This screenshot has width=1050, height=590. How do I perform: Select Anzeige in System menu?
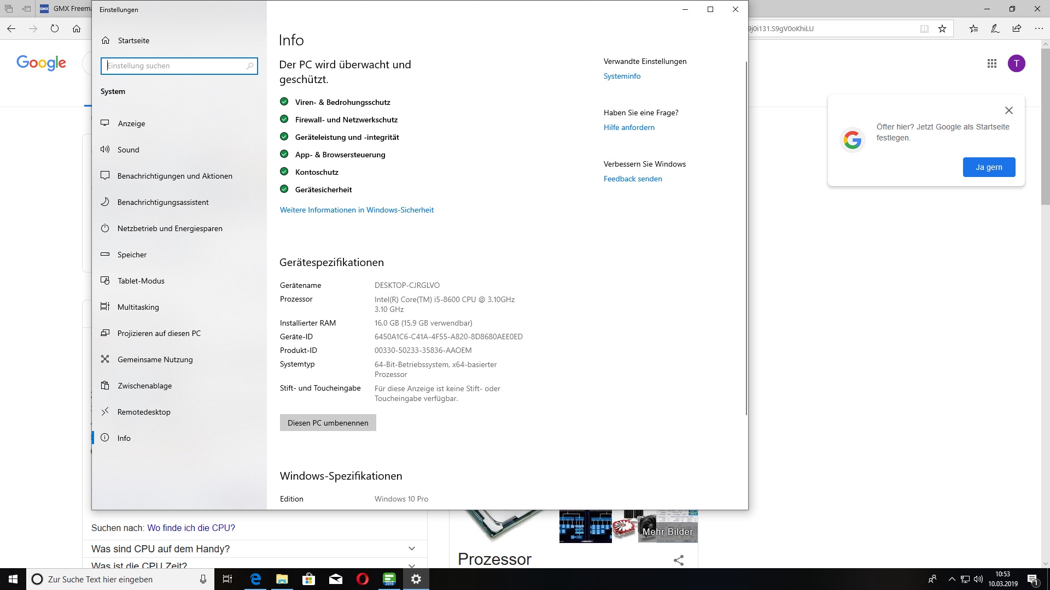click(131, 123)
